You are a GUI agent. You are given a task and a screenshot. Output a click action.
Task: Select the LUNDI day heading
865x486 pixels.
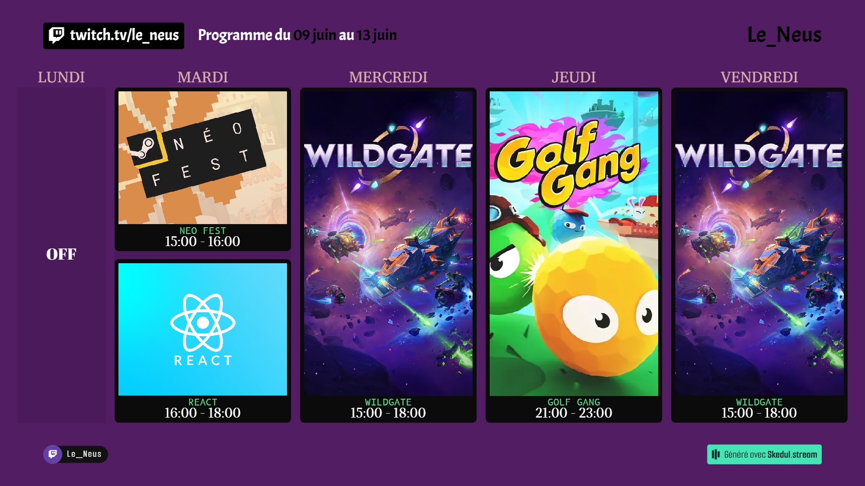[x=61, y=77]
